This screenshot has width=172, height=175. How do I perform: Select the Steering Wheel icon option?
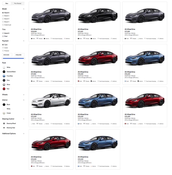click(x=4, y=124)
